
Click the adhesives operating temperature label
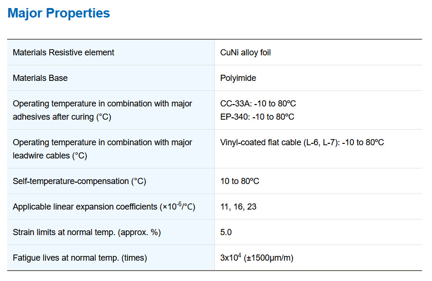click(x=102, y=110)
